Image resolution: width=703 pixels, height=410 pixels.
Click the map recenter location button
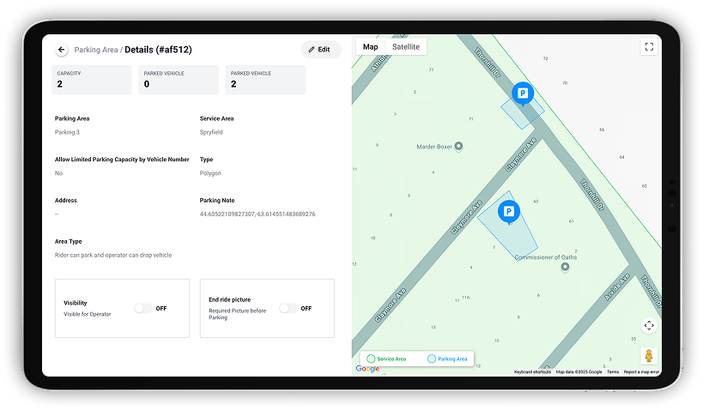649,325
